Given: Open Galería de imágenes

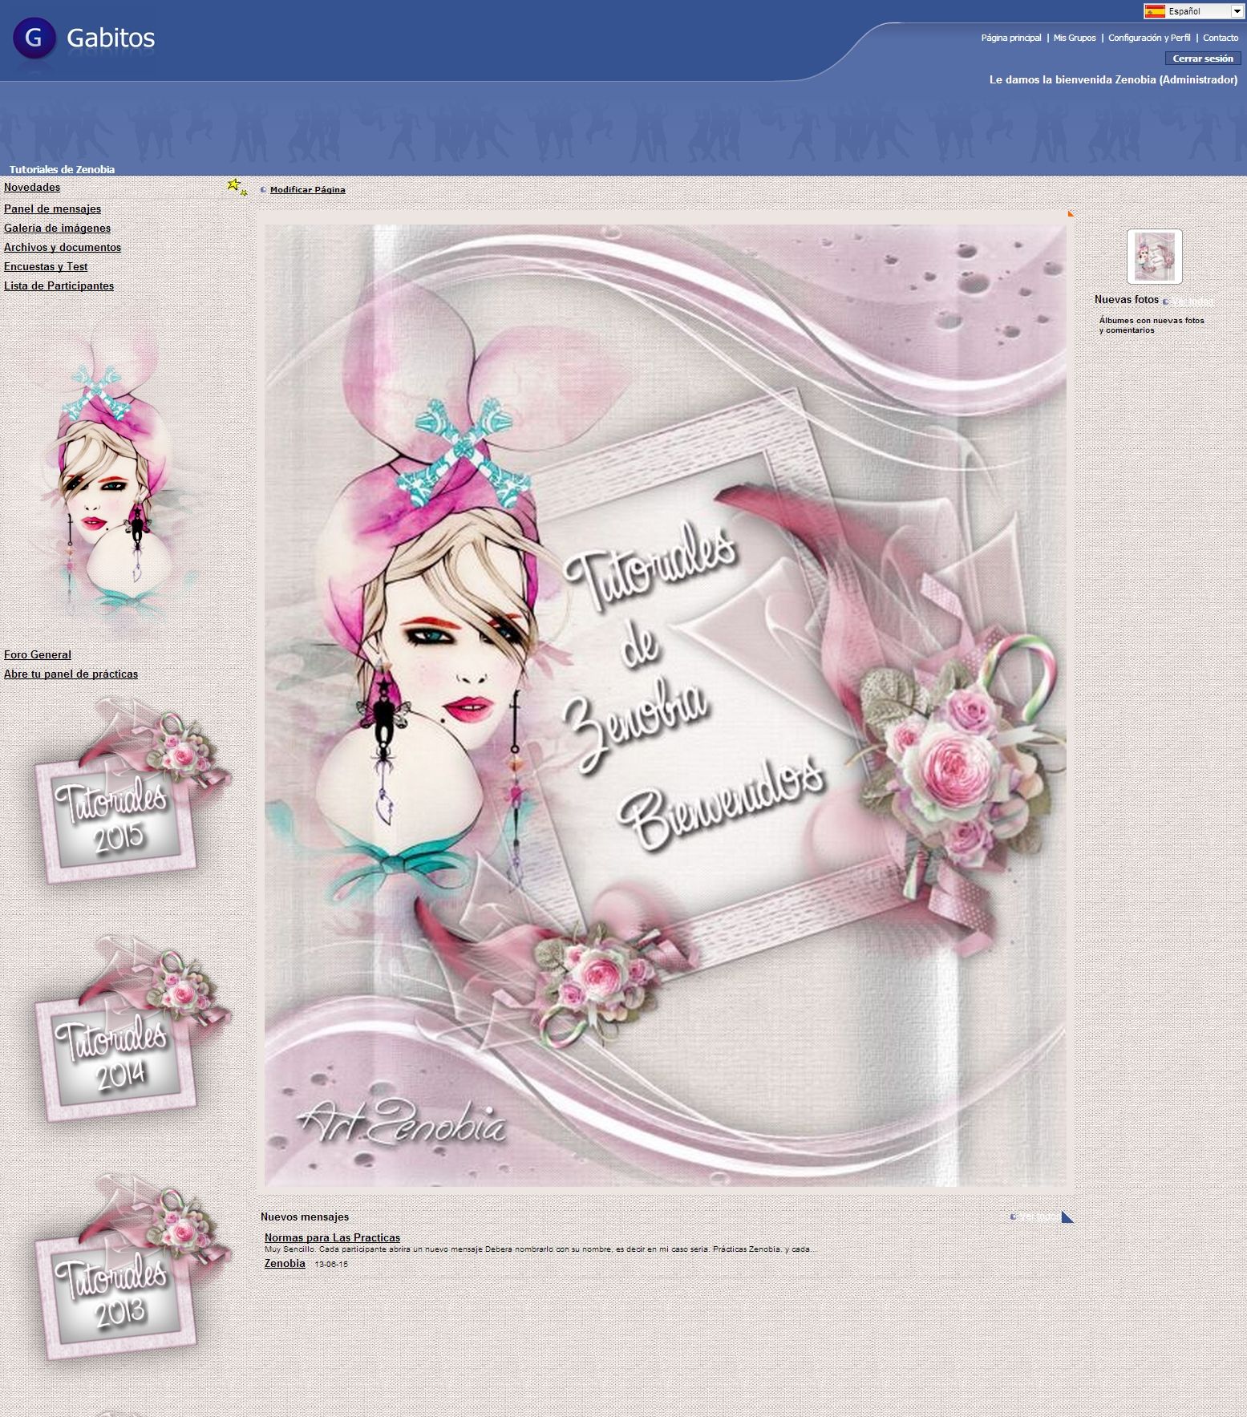Looking at the screenshot, I should pyautogui.click(x=57, y=228).
